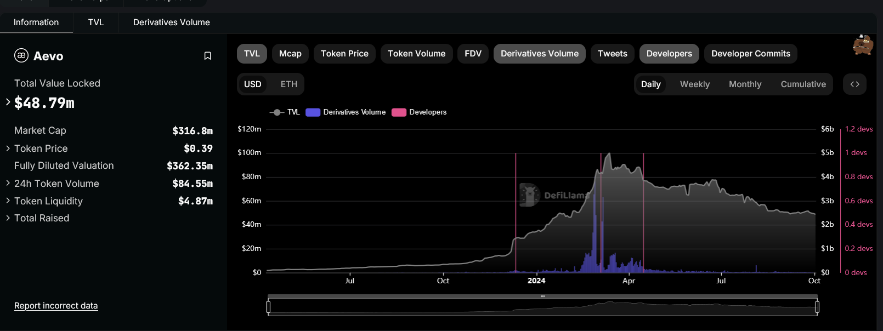Image resolution: width=883 pixels, height=331 pixels.
Task: Expand the Total Raised row
Action: [8, 218]
